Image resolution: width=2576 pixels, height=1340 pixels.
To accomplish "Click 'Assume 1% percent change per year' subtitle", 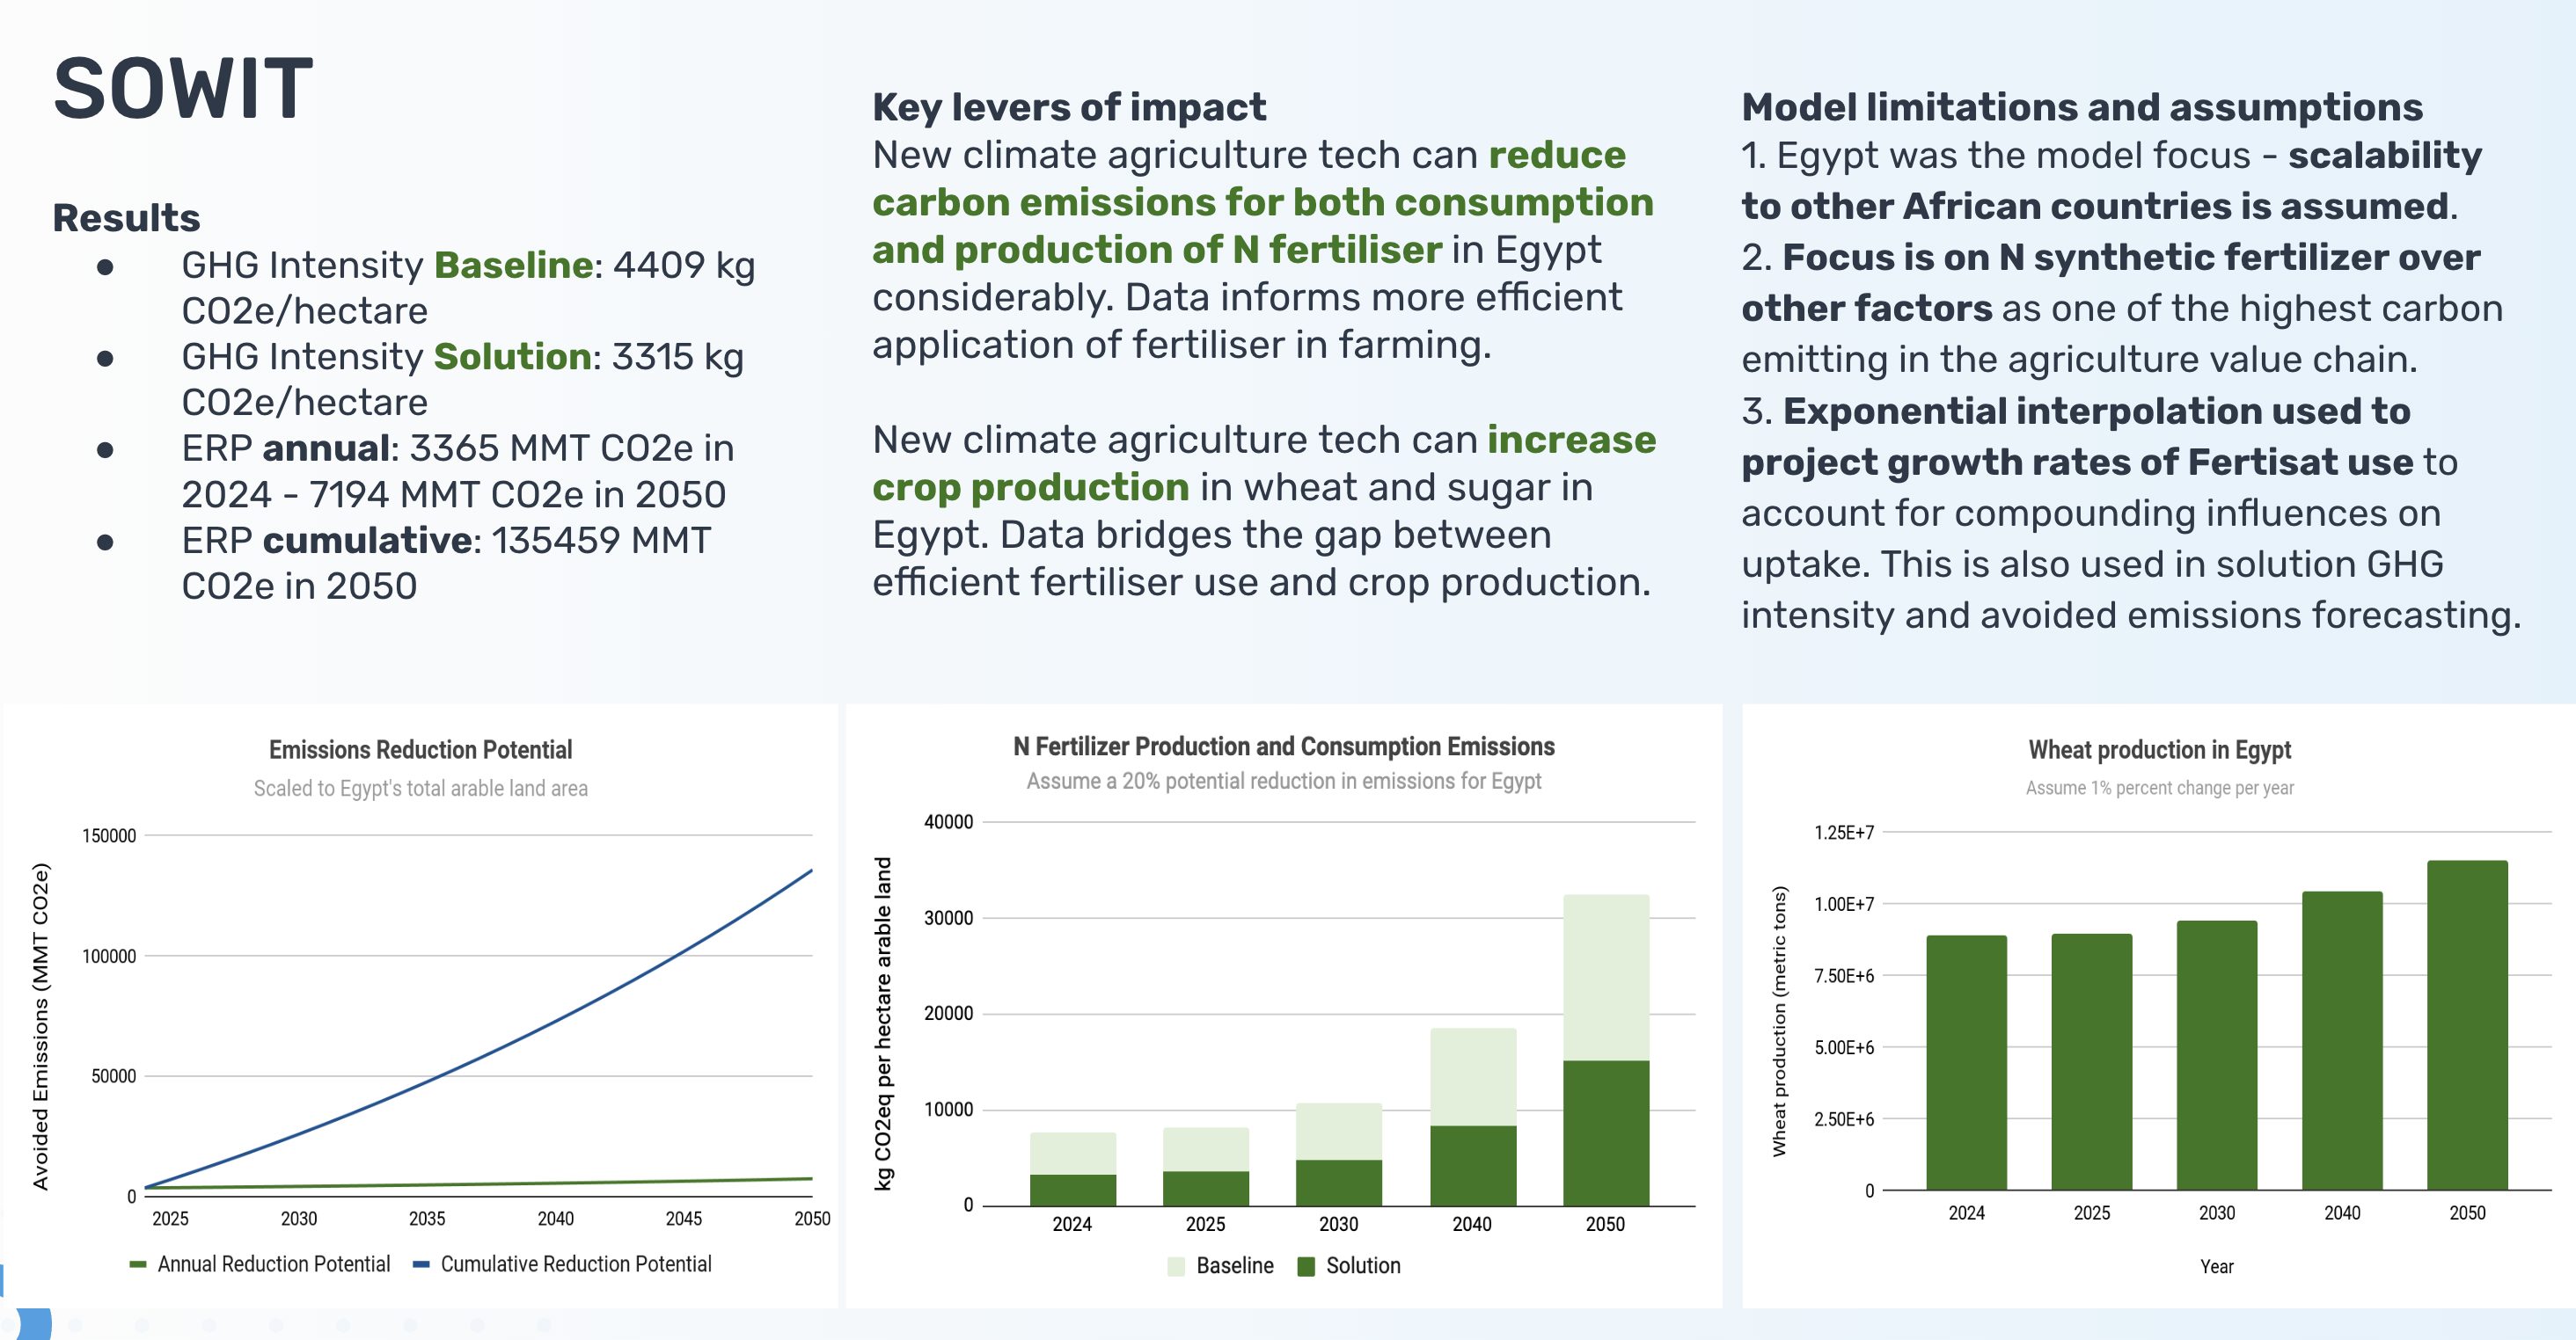I will tap(2160, 789).
